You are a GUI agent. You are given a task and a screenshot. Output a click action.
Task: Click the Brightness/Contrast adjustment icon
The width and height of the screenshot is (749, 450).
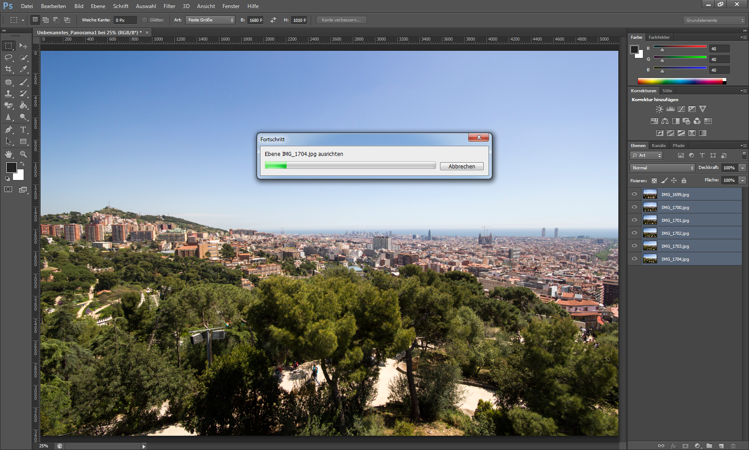(659, 109)
